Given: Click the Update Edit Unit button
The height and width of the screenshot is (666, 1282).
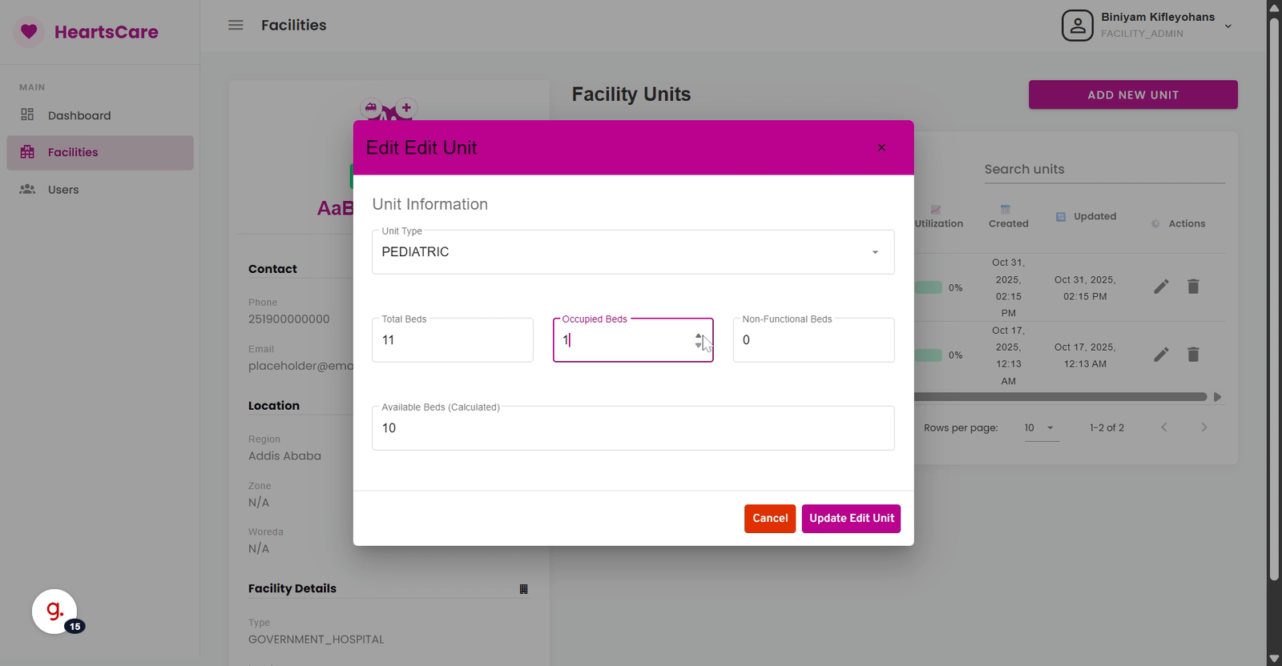Looking at the screenshot, I should [851, 518].
